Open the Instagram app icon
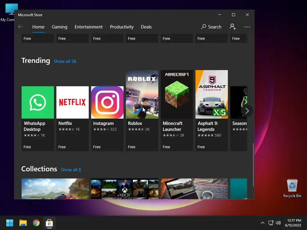 [107, 102]
